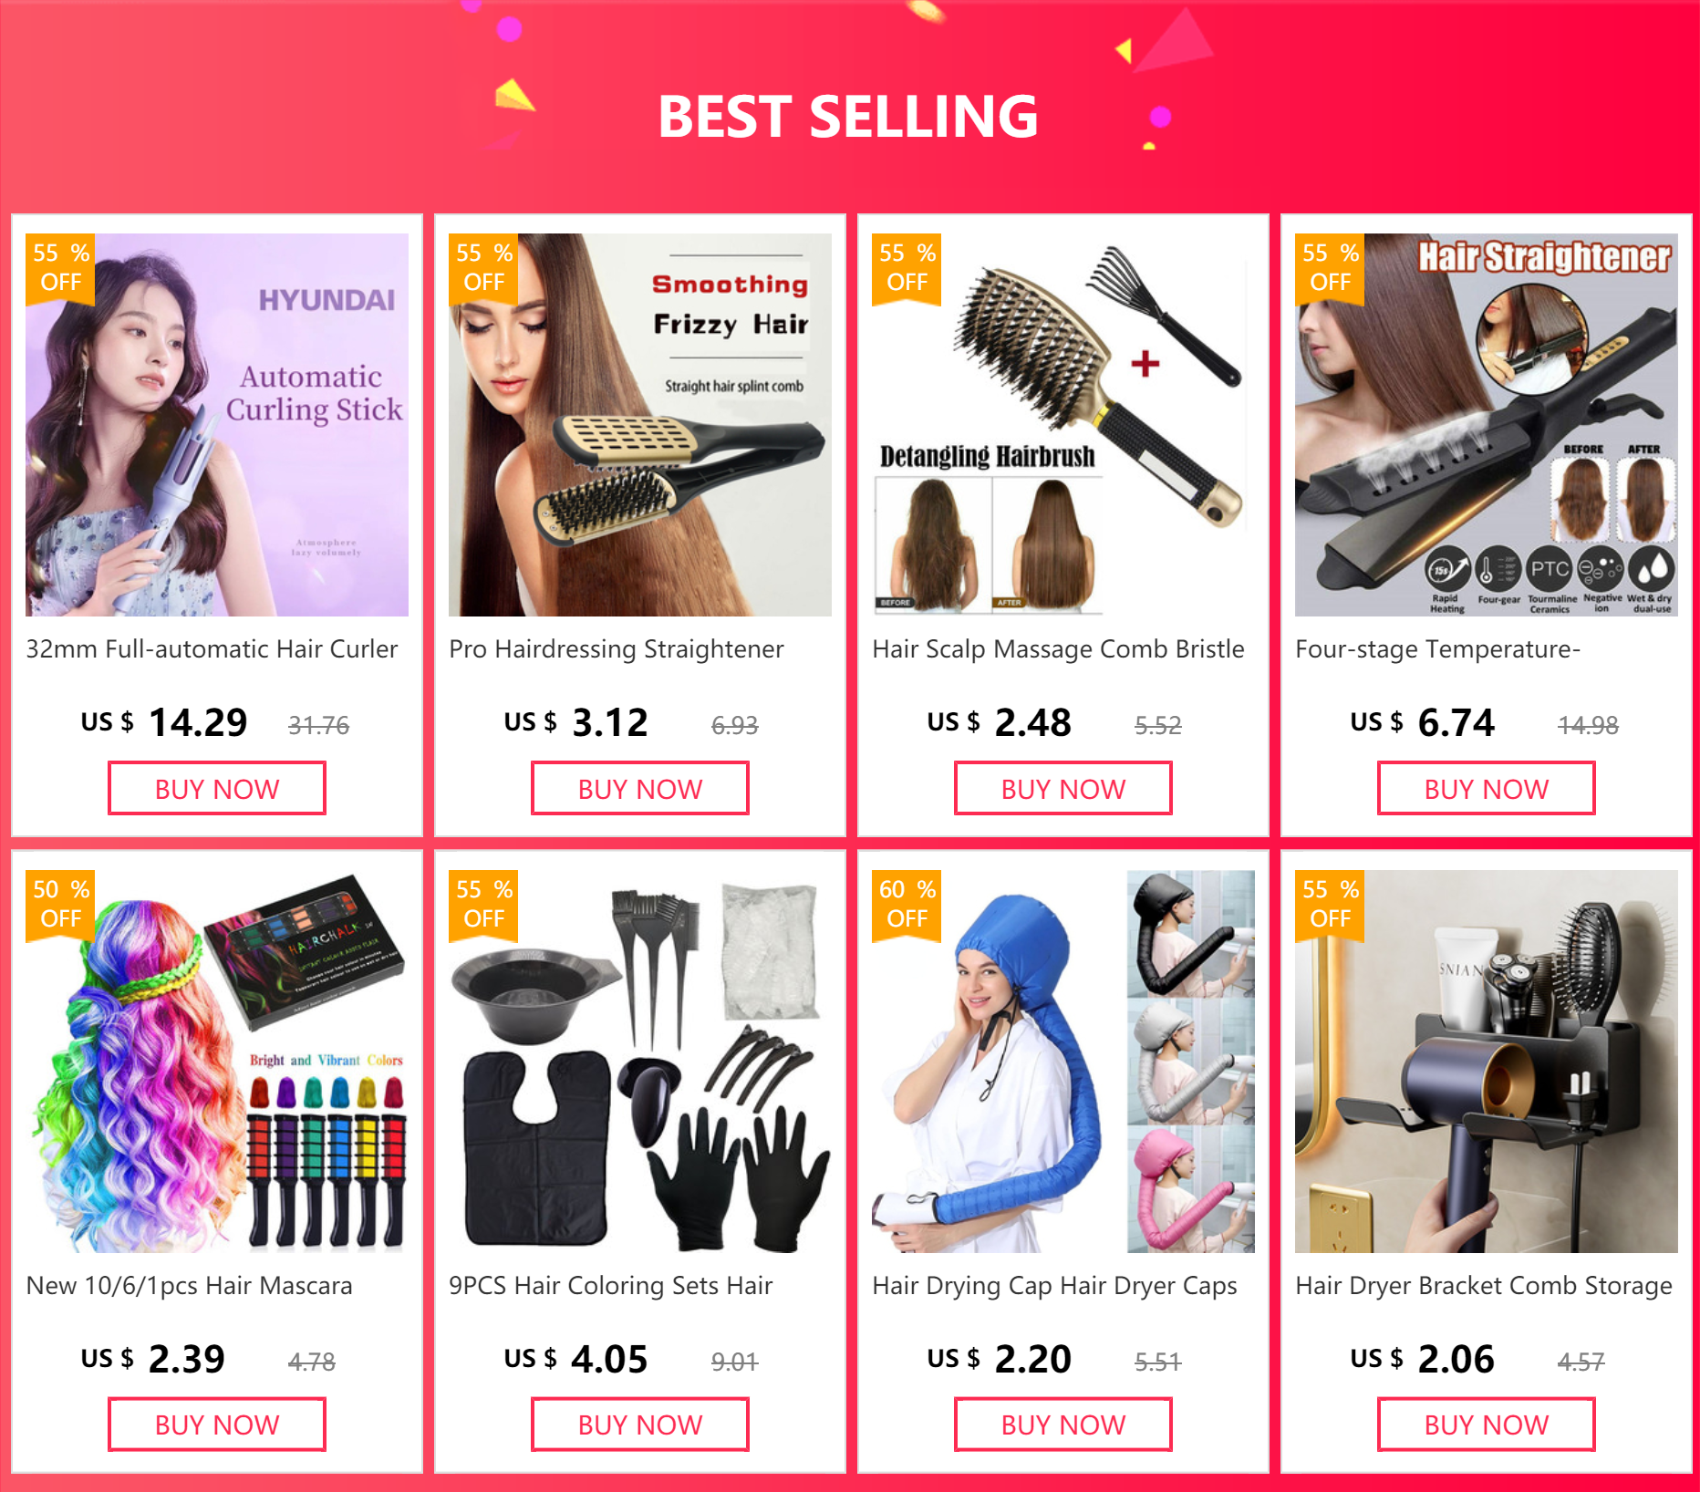
Task: View the Detangling Hairbrush product image
Action: [1063, 425]
